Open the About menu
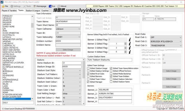 point(62,6)
